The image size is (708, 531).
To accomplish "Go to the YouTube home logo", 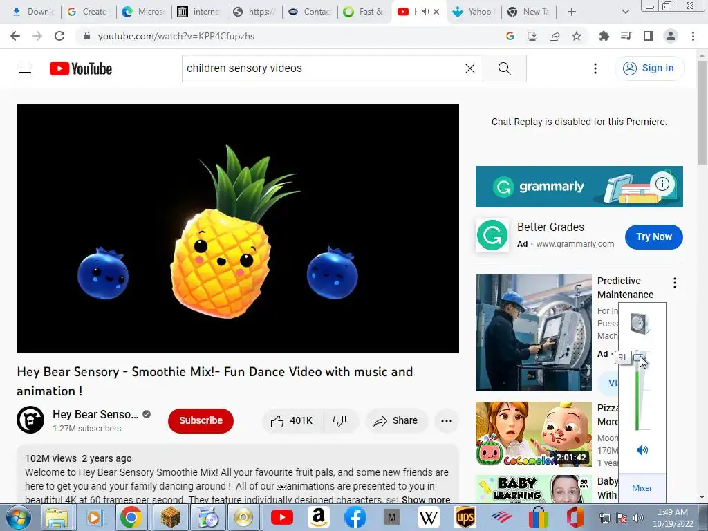I will click(81, 68).
